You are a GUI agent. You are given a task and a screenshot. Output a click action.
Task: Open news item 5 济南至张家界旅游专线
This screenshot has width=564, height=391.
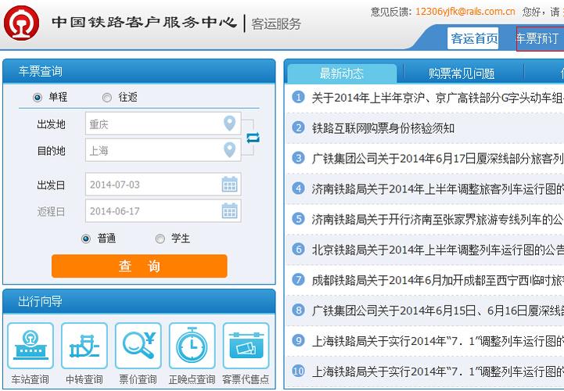point(437,219)
